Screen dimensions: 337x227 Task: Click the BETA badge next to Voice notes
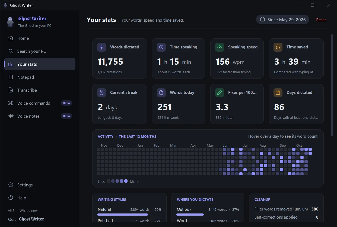click(x=66, y=116)
